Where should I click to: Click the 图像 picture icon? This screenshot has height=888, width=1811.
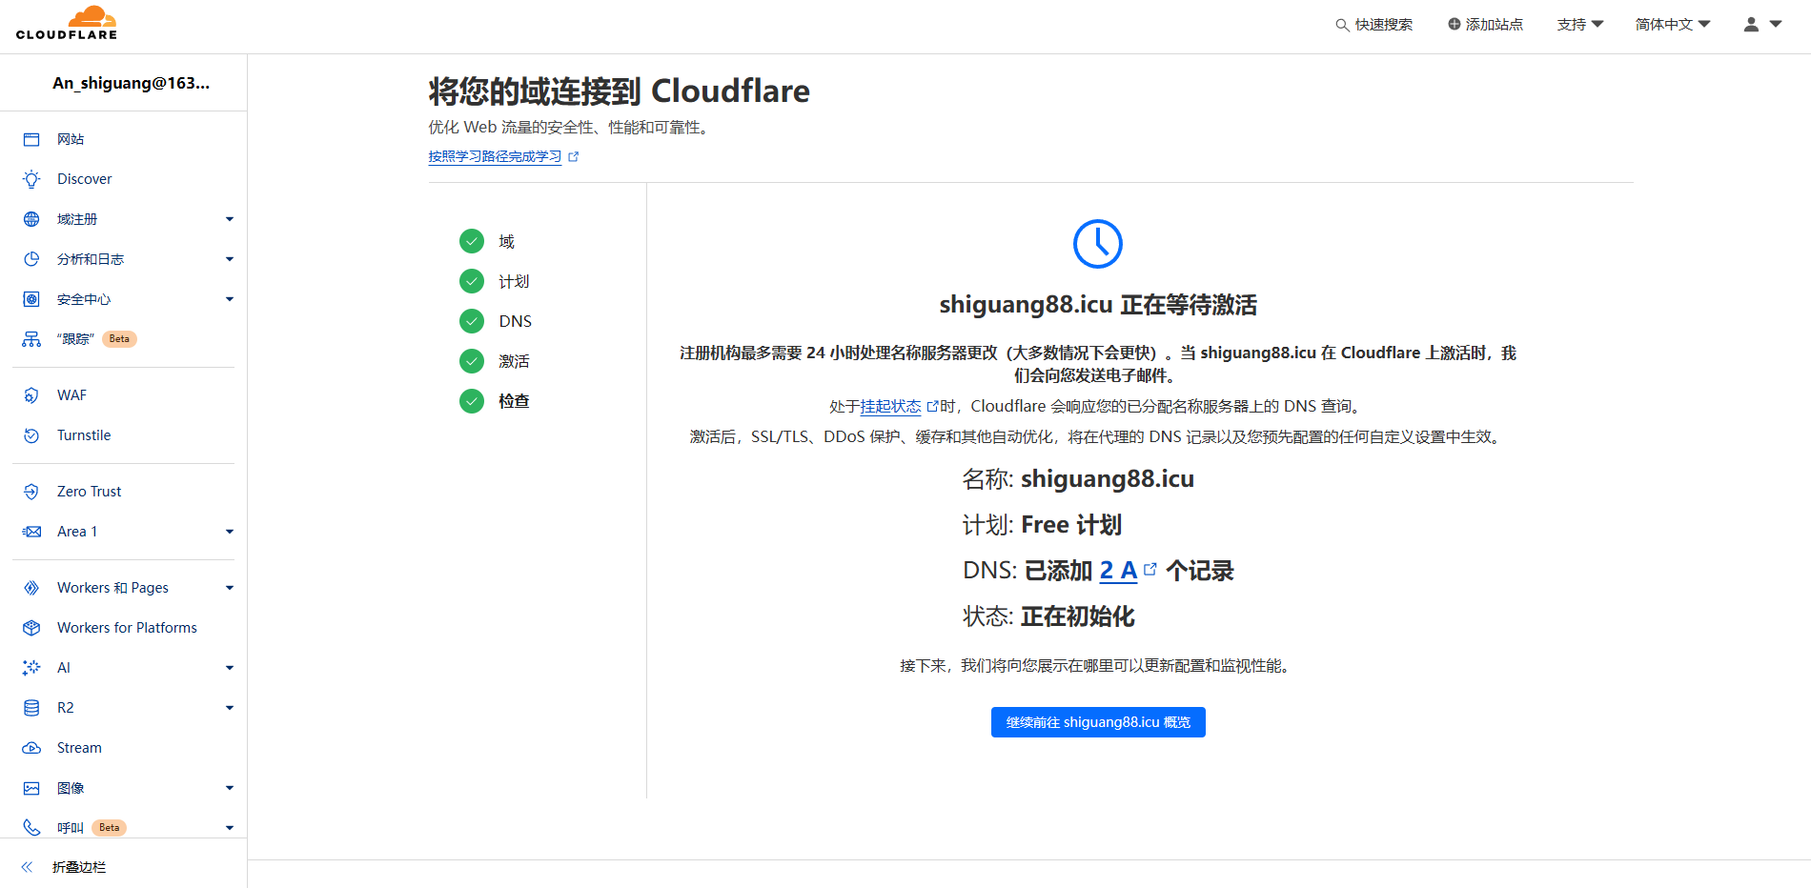point(31,788)
